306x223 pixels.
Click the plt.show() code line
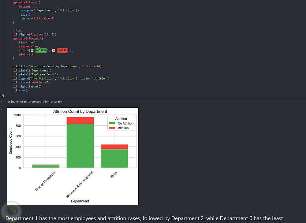[x=21, y=91]
